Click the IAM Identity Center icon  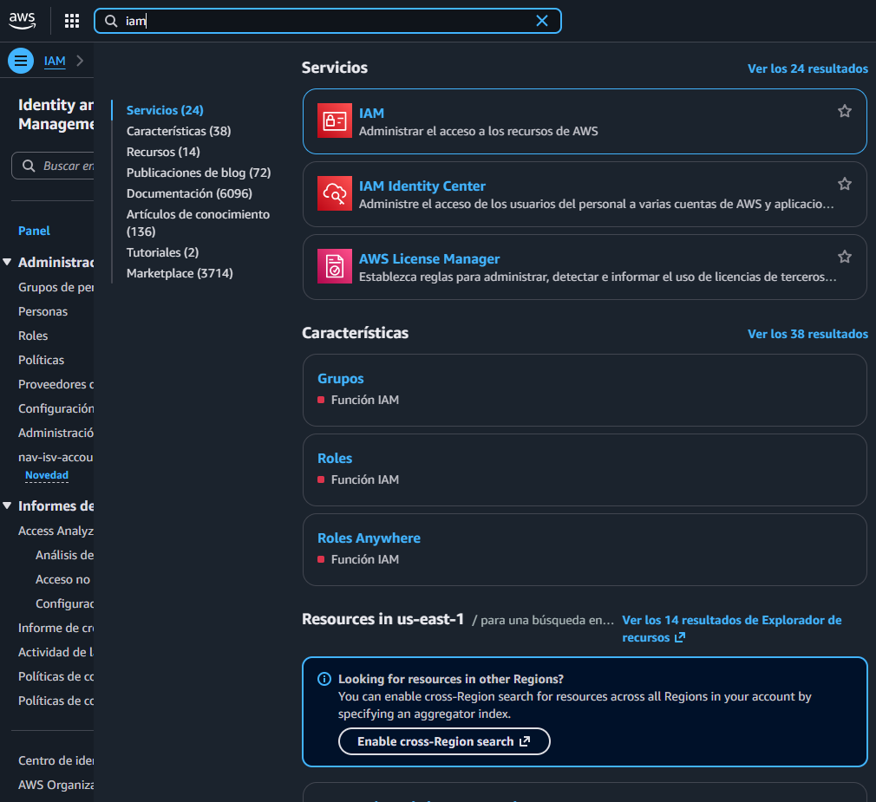tap(334, 194)
